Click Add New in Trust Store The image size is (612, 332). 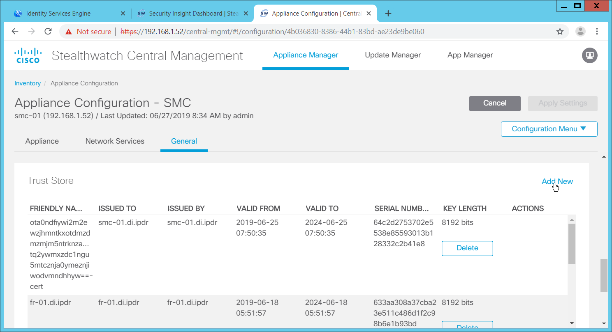[557, 181]
